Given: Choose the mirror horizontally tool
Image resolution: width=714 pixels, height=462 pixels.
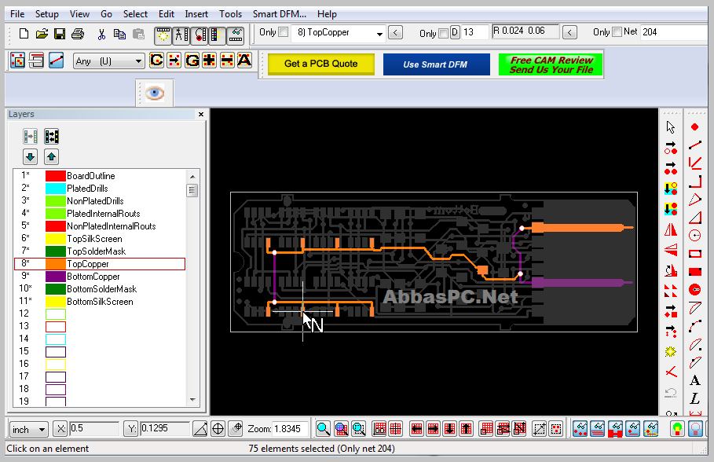Looking at the screenshot, I should (x=670, y=230).
